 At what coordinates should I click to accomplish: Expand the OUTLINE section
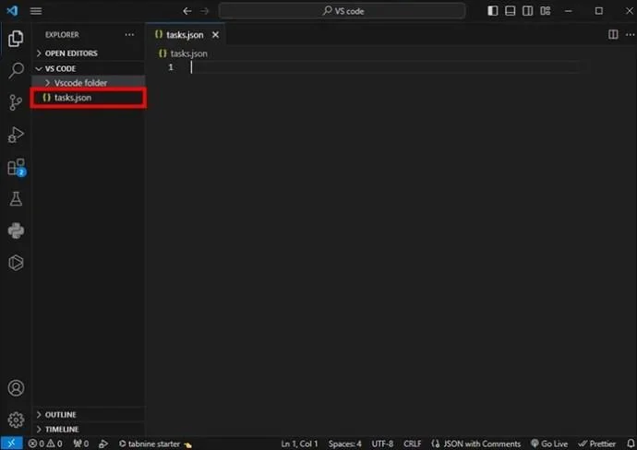click(x=88, y=415)
